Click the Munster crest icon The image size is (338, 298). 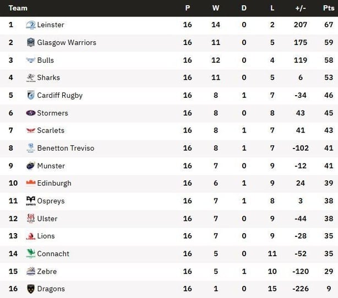pos(31,165)
